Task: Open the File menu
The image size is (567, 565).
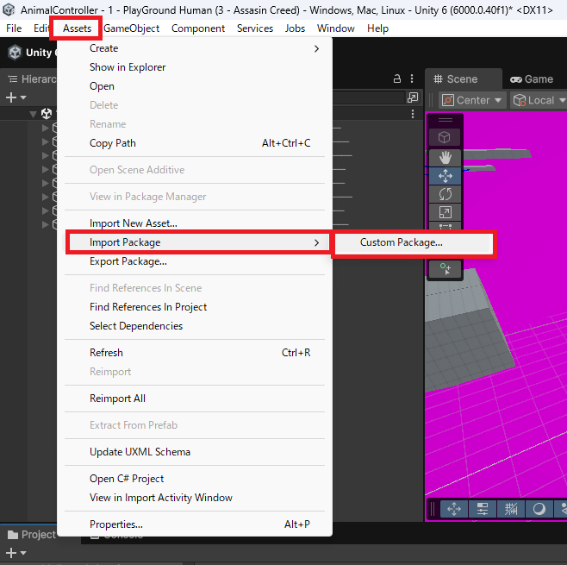Action: click(x=14, y=28)
